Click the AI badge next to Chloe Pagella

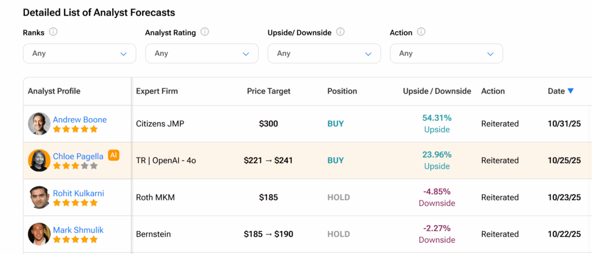113,155
